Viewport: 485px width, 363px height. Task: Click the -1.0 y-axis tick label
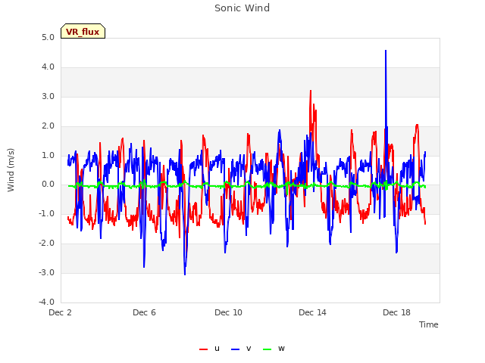[46, 213]
